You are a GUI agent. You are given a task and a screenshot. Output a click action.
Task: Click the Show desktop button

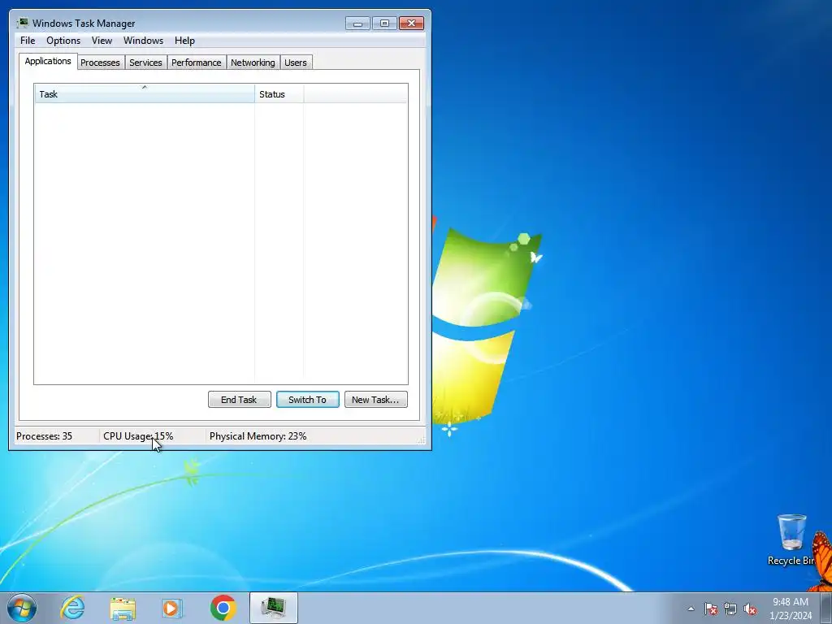[x=826, y=608]
